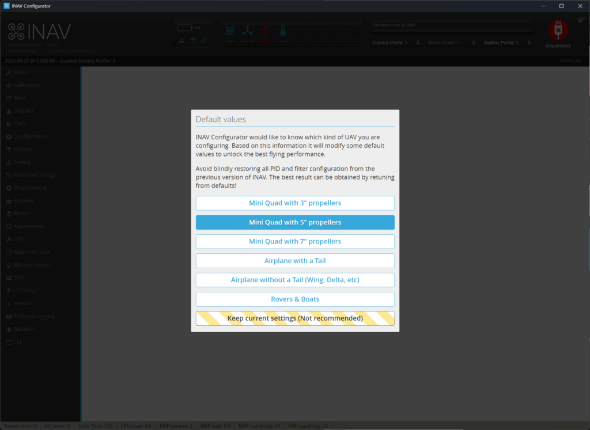Click the blue link status icon
This screenshot has height=430, width=590.
pyautogui.click(x=204, y=40)
